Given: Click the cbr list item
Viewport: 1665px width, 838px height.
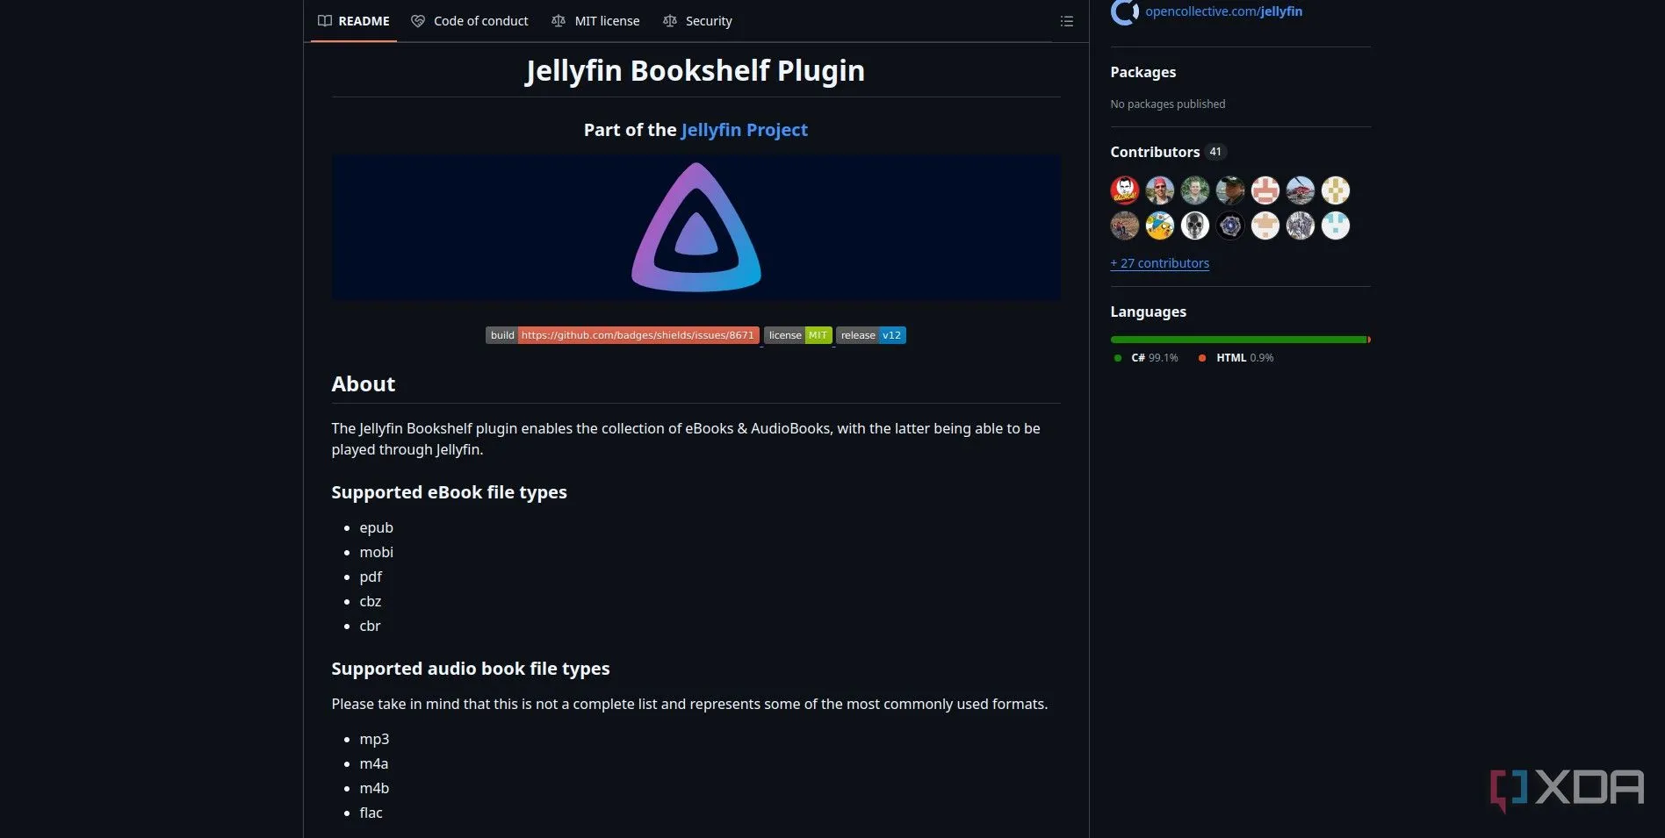Looking at the screenshot, I should pos(370,626).
